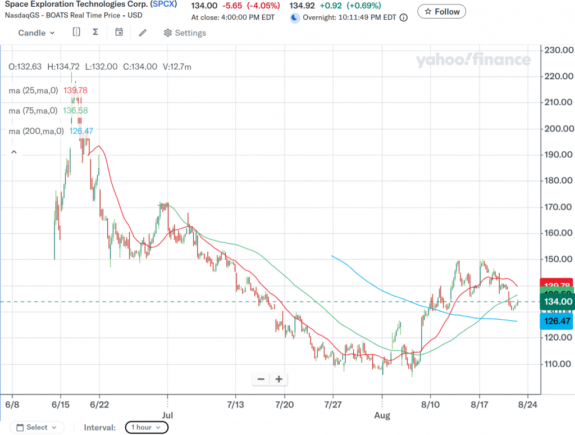The width and height of the screenshot is (575, 435).
Task: Click the overnight moon icon
Action: [x=294, y=17]
